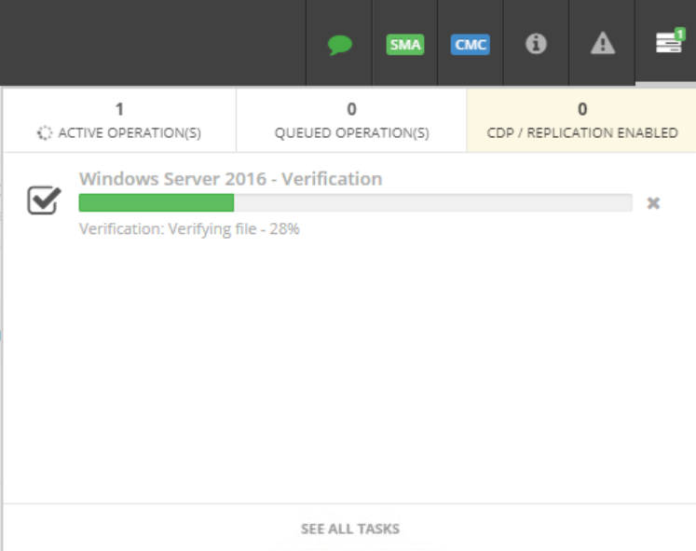The height and width of the screenshot is (551, 696).
Task: Click the green notification badge showing 1
Action: [679, 34]
